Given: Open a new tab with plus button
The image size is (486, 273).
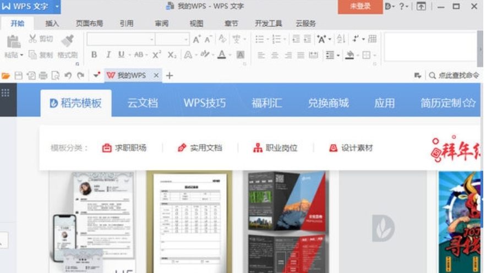Looking at the screenshot, I should [170, 75].
